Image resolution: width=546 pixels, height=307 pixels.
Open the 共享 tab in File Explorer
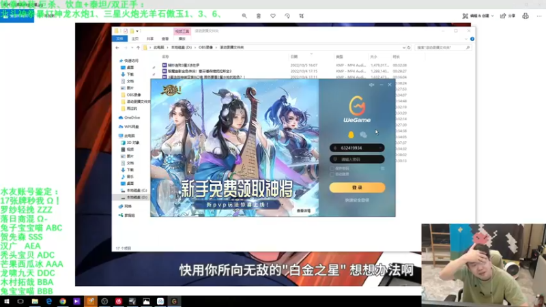pos(150,39)
